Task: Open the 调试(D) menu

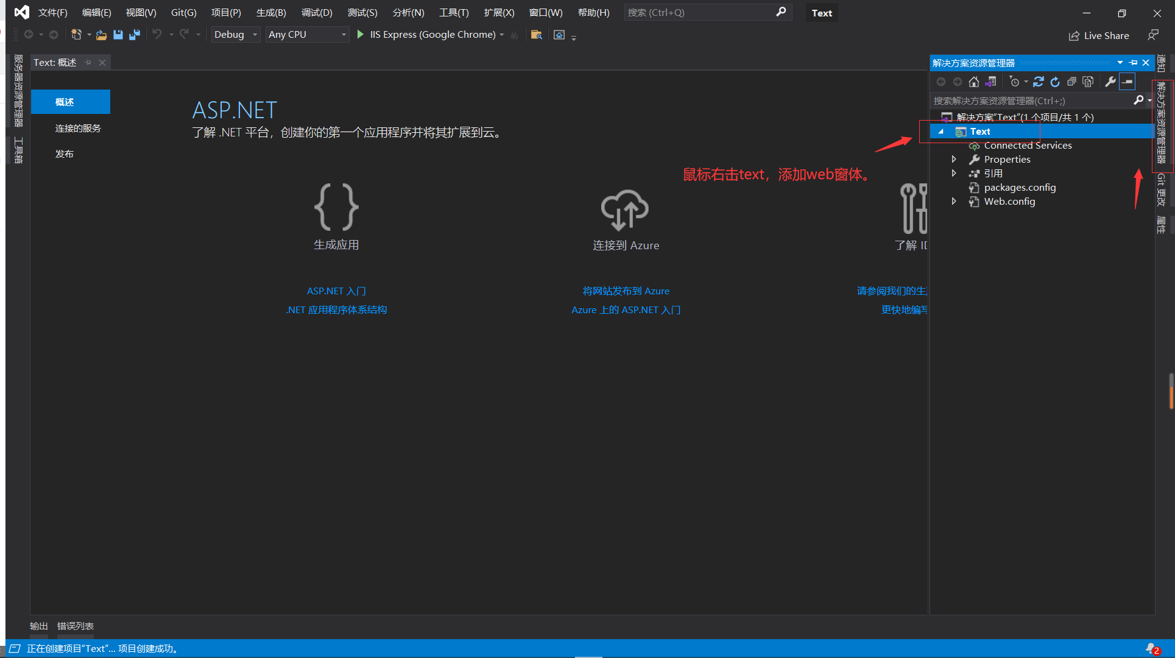Action: (317, 13)
